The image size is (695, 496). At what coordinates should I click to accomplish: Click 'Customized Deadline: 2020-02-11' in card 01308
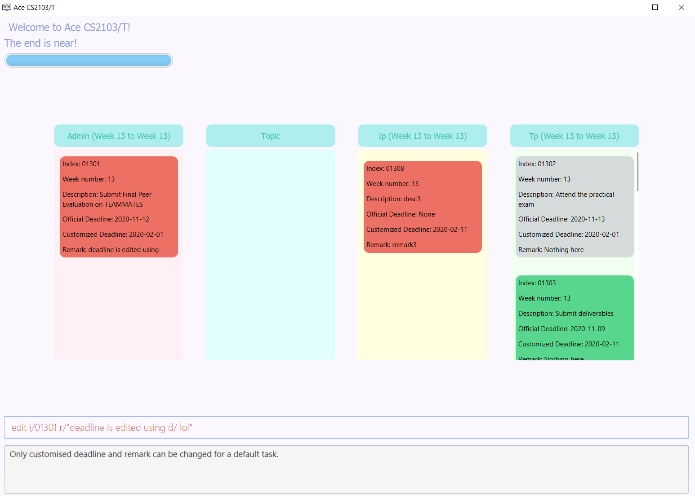coord(417,230)
